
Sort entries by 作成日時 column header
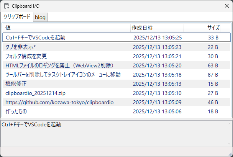point(143,28)
